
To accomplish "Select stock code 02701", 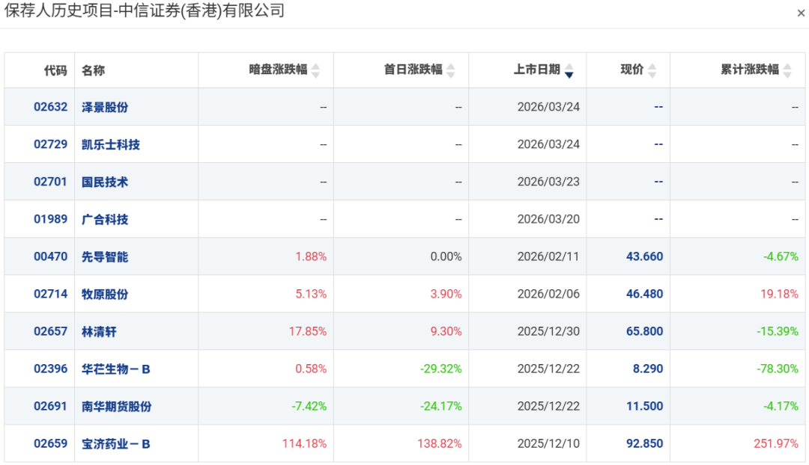I will (50, 182).
